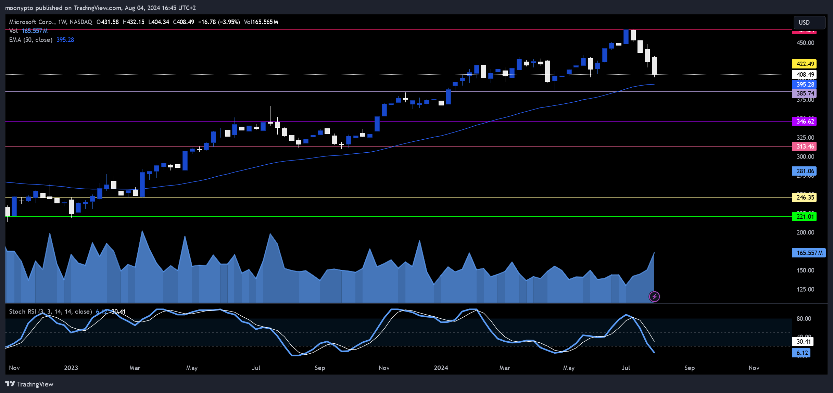Click the 2024 label on time axis
Screen dimensions: 833x393
coord(441,368)
